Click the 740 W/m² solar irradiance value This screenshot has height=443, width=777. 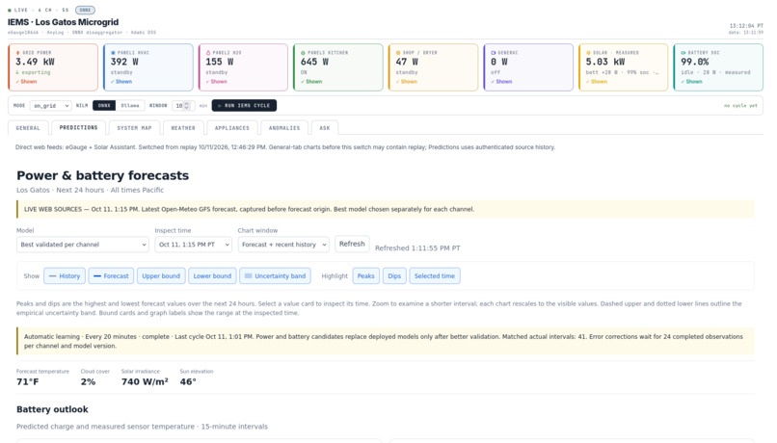point(145,381)
